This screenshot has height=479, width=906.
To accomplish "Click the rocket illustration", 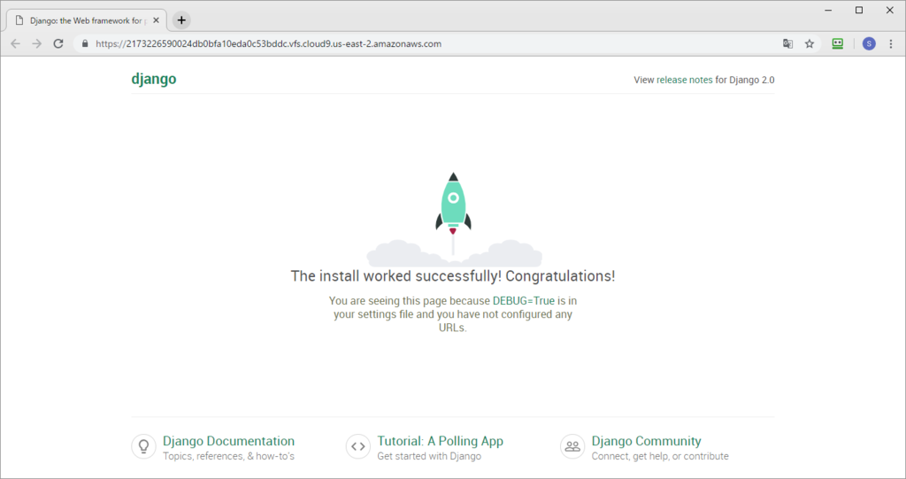I will pos(454,219).
